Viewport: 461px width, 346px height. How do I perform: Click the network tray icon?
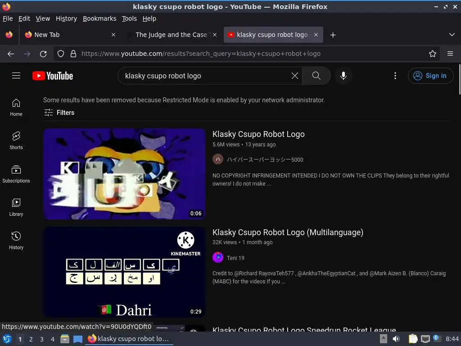[x=425, y=339]
